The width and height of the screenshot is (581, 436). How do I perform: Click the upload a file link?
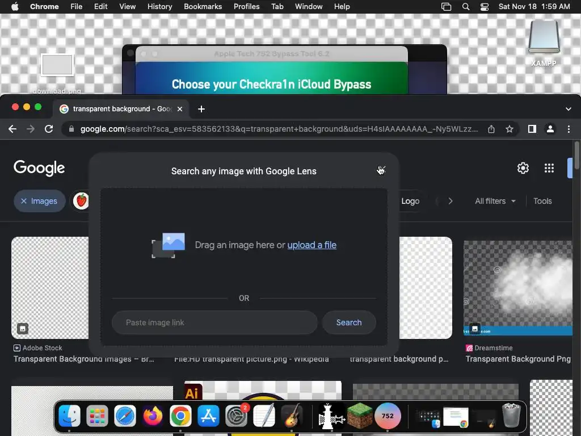pos(312,245)
